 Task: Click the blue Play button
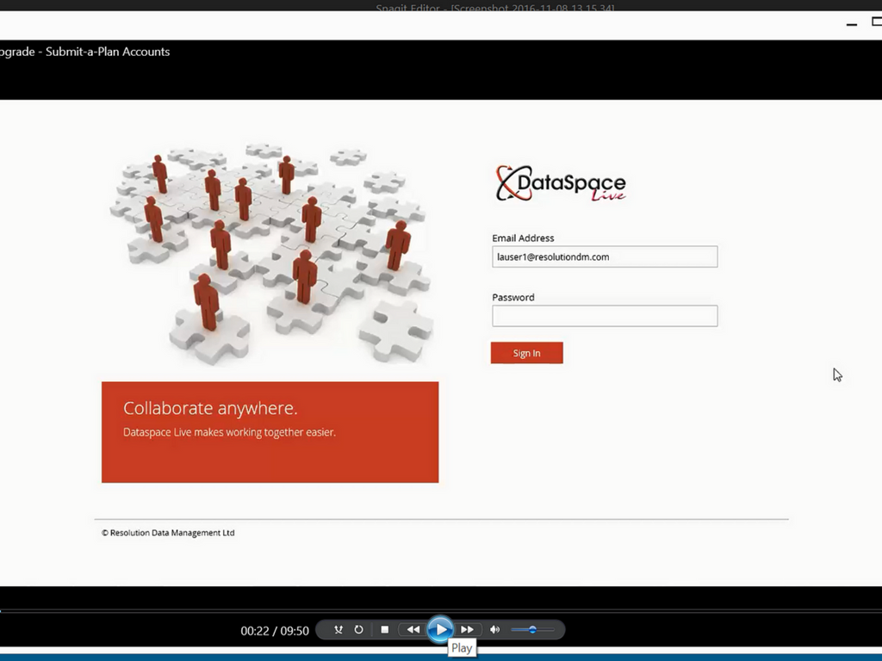pyautogui.click(x=440, y=629)
